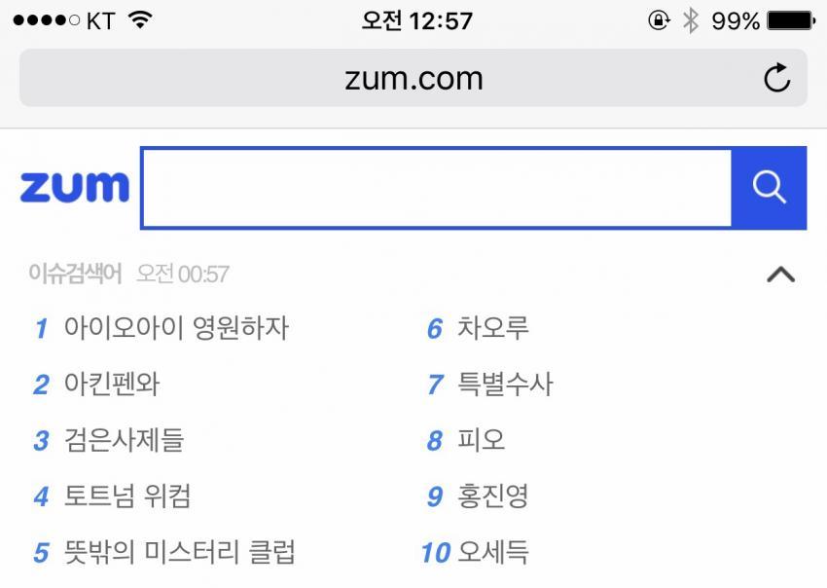Open trending term 아이오아이 영원하자

(176, 328)
